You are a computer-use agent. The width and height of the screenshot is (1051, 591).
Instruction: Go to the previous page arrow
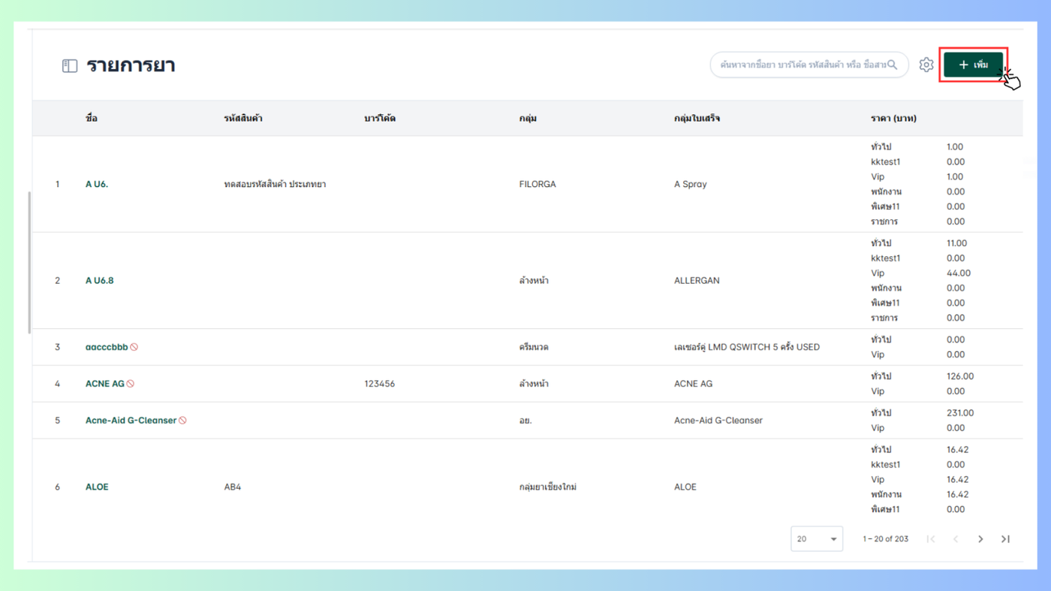pos(956,539)
